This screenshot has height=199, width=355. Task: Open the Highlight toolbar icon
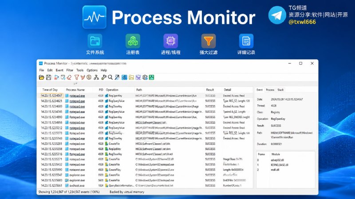pyautogui.click(x=83, y=77)
